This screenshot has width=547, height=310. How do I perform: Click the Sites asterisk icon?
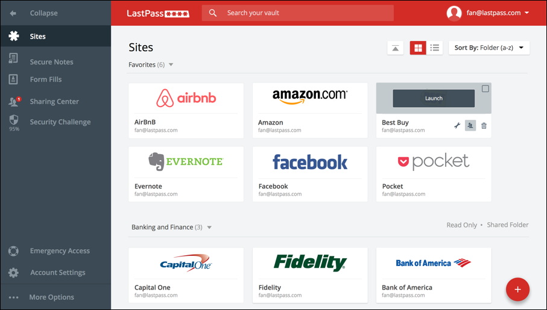point(14,36)
